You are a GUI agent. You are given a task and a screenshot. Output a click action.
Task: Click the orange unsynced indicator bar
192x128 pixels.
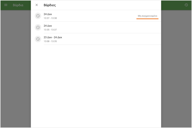click(147, 19)
